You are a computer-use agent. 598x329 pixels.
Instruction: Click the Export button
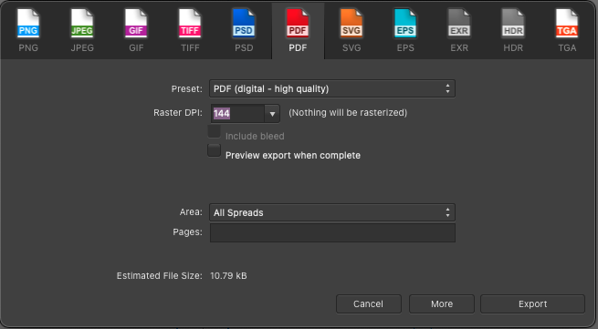pos(532,303)
